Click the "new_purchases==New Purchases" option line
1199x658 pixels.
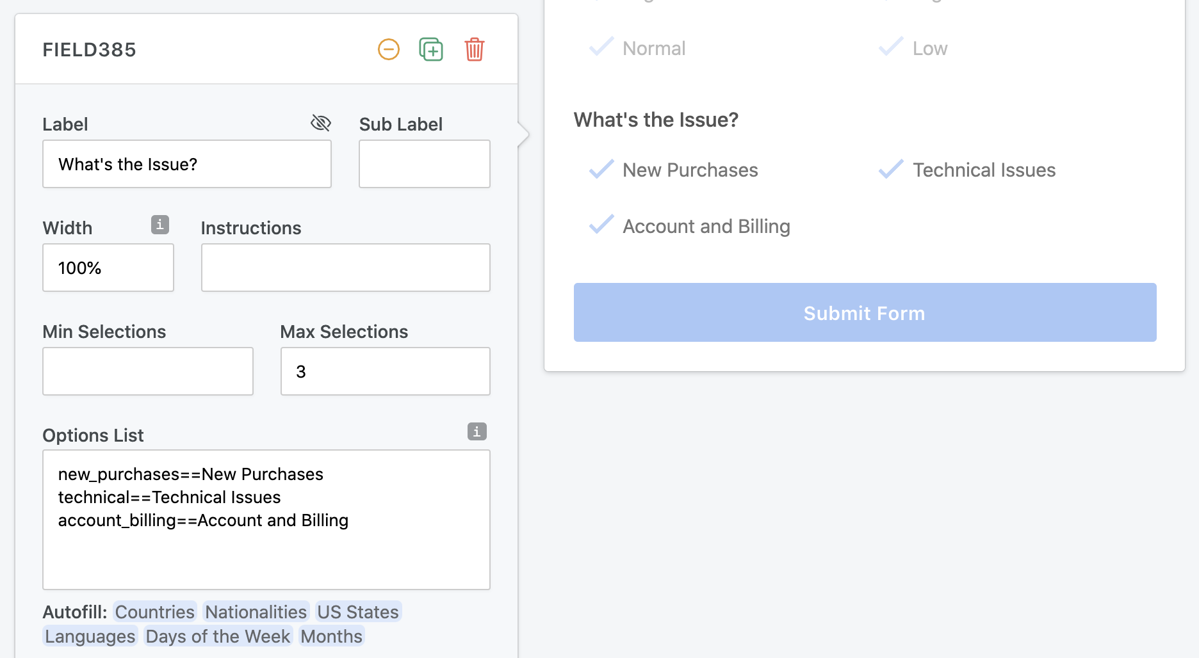coord(191,474)
